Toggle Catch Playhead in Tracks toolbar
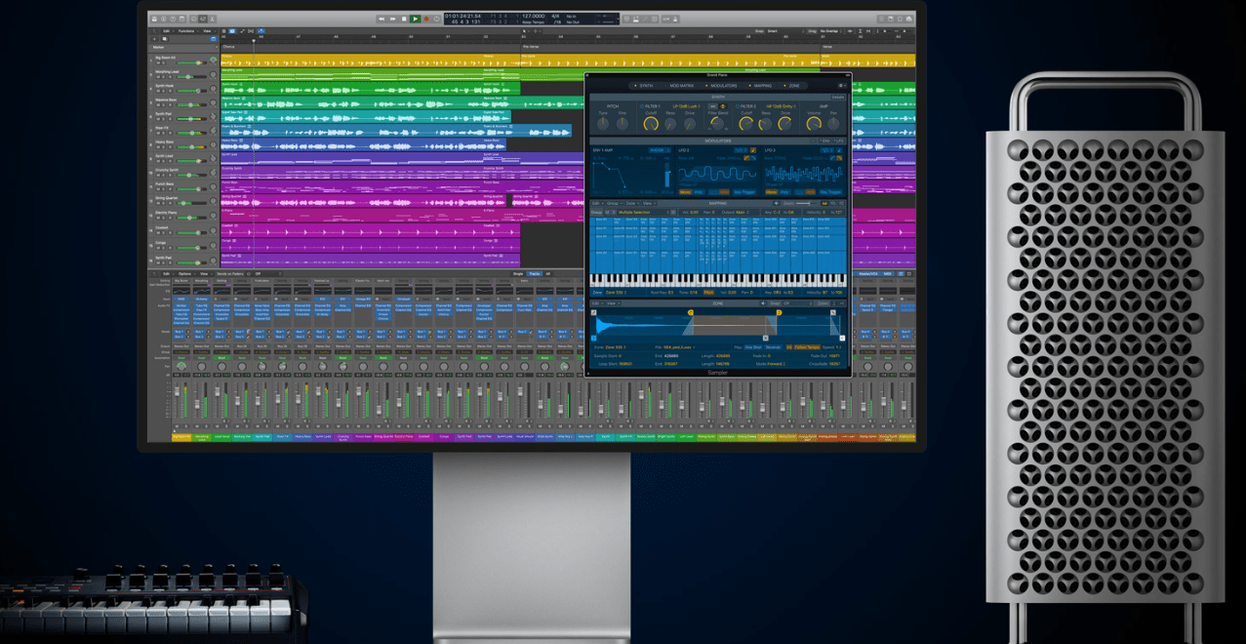 click(261, 31)
